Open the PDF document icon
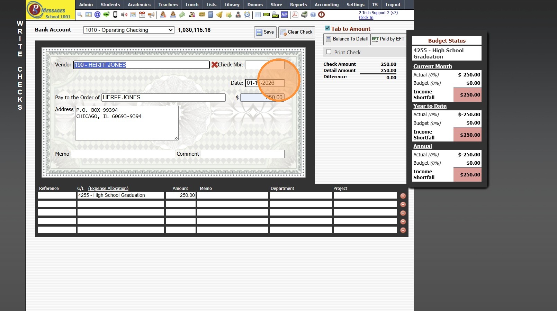This screenshot has width=557, height=311. click(295, 15)
